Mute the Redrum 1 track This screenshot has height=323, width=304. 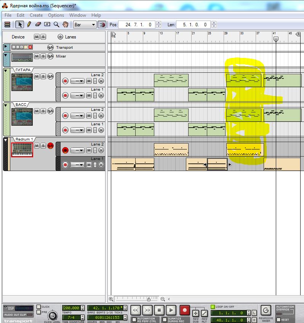37,146
